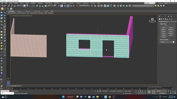Open the Graph Editors menu
This screenshot has height=99, width=177.
coord(48,3)
